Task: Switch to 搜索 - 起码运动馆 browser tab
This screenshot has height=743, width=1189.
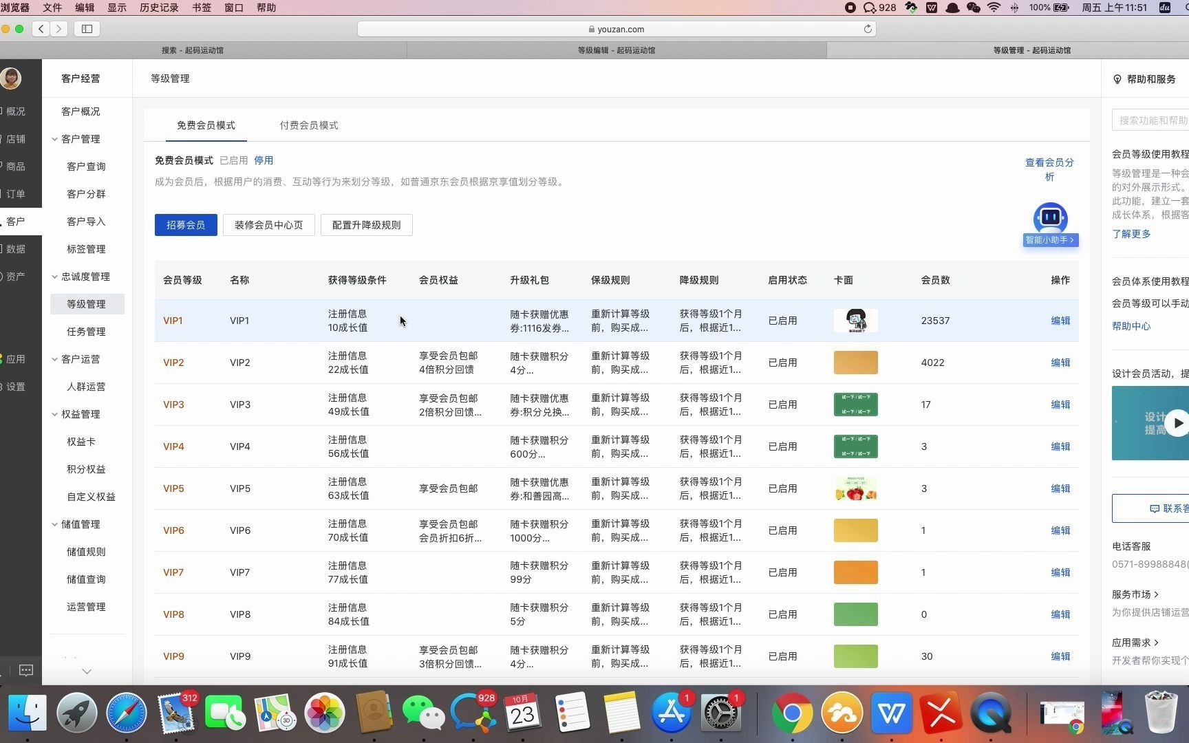Action: click(x=193, y=50)
